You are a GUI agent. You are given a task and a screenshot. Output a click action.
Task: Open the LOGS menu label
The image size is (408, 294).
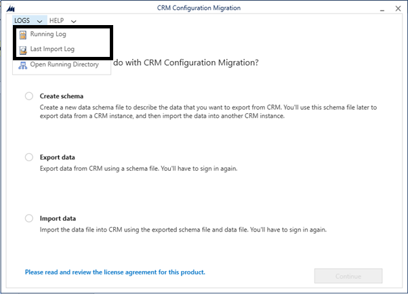(x=22, y=20)
